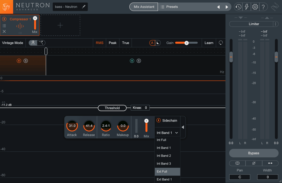
Task: Toggle the Compressor 1 module power button
Action: [4, 19]
